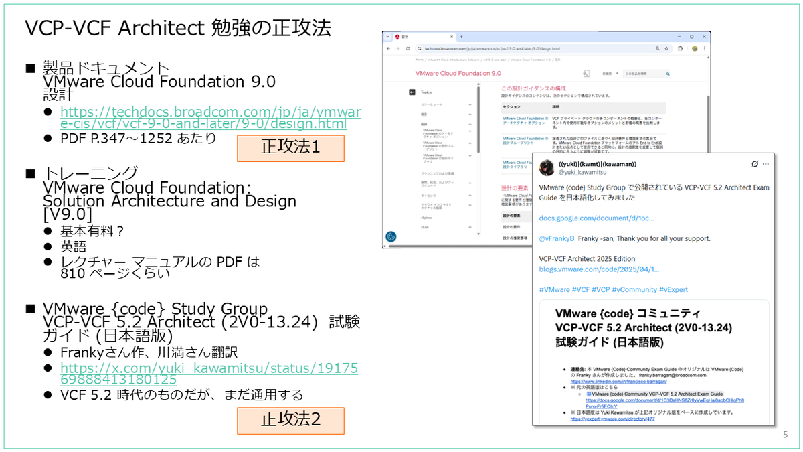This screenshot has height=452, width=803.
Task: Close the 設計 browser tab
Action: [x=452, y=37]
